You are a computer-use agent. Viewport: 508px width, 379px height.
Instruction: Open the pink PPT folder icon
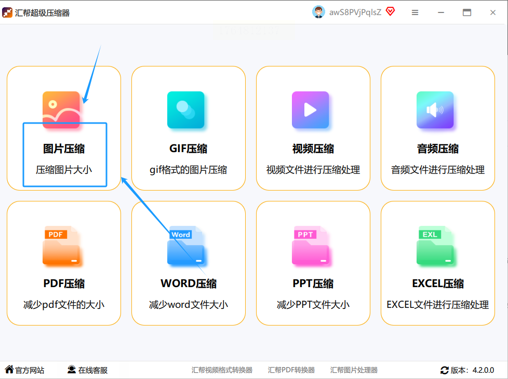pyautogui.click(x=311, y=246)
